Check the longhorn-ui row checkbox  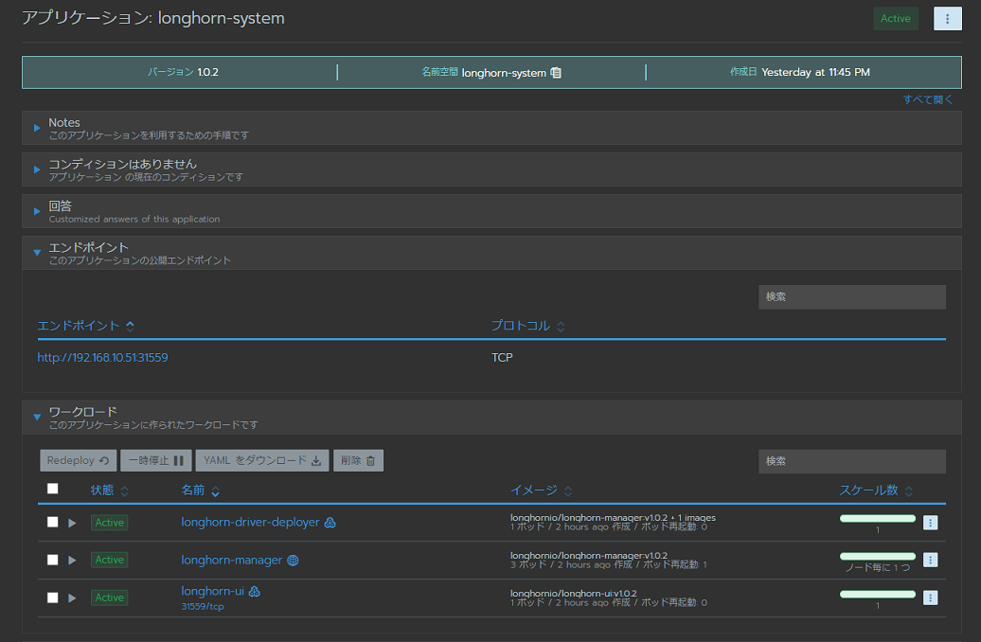point(53,597)
